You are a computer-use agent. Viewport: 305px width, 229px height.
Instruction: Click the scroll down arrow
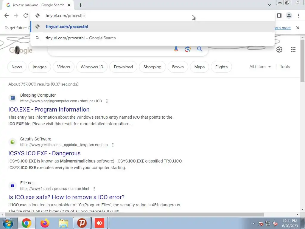(x=303, y=210)
